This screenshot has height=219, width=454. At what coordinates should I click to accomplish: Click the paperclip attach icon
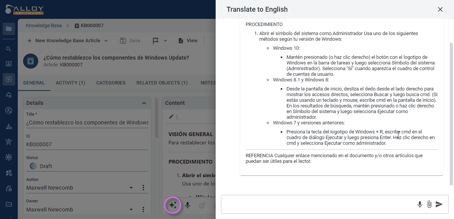click(x=429, y=204)
